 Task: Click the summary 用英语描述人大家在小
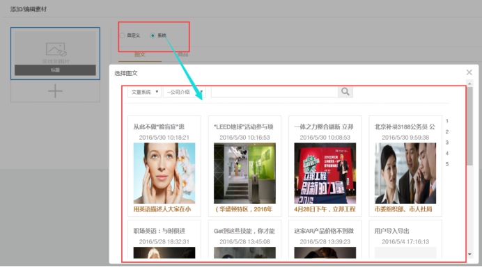click(x=162, y=209)
